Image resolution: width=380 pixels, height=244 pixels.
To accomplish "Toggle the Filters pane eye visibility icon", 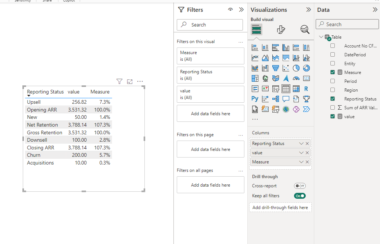I will (230, 10).
